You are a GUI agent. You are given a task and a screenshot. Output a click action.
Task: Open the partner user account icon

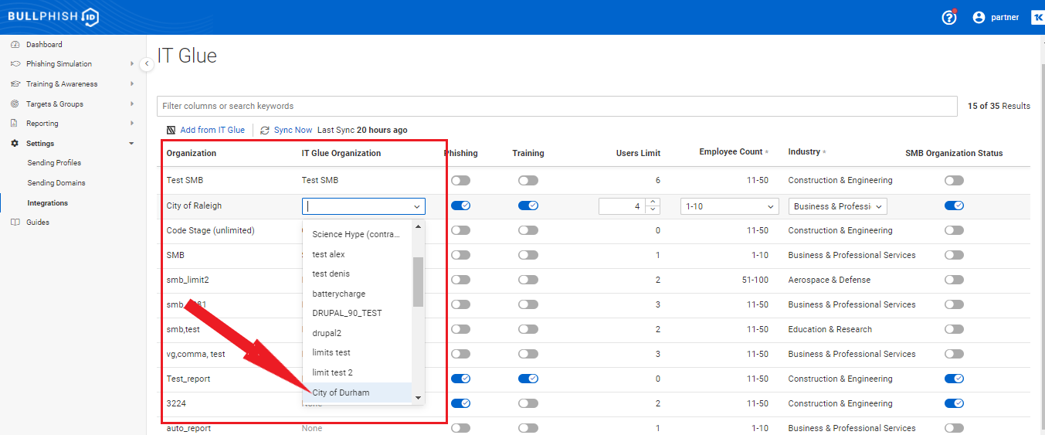click(x=979, y=18)
